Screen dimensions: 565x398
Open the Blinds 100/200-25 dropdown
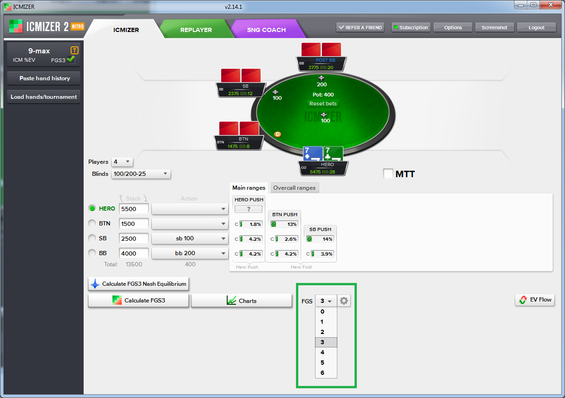(141, 174)
